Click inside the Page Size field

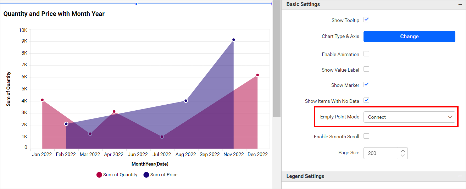tap(381, 153)
